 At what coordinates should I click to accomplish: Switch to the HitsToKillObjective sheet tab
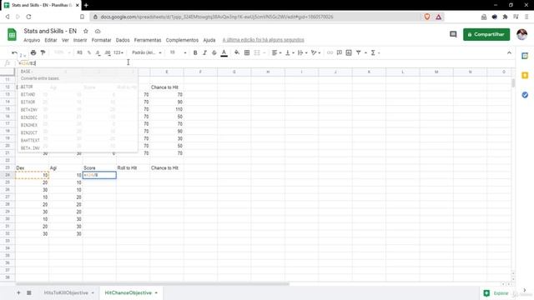point(66,292)
